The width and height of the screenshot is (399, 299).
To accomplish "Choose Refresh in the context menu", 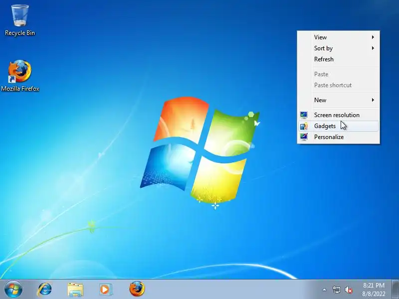I will click(339, 59).
